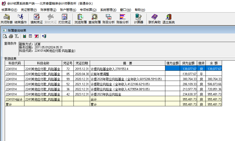
Task: Open 填制凭证 voucher entry
Action: [37, 19]
